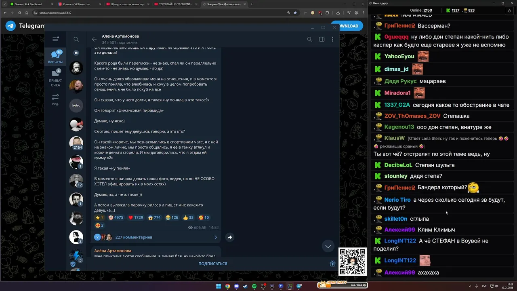517x291 pixels.
Task: Jump to bottom with the down chevron
Action: pos(328,246)
